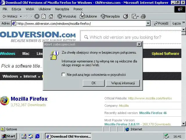
Task: Open the Widok menu
Action: pyautogui.click(x=30, y=9)
